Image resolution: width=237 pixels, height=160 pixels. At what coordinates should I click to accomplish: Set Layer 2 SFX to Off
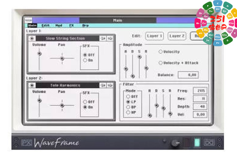(x=85, y=102)
